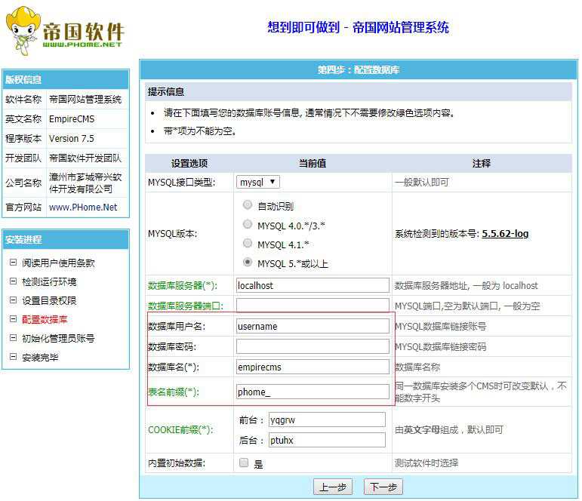Click the red 配置数据库 step text
Viewport: 582px width, 501px height.
[45, 319]
